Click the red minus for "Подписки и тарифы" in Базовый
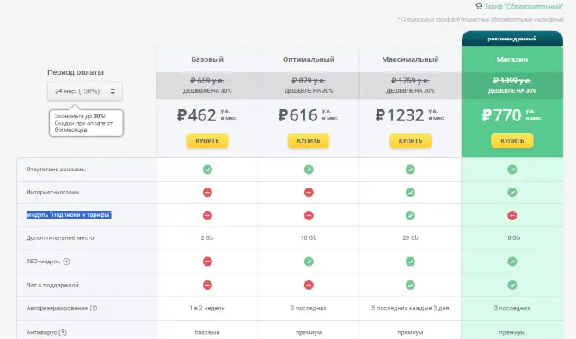576x339 pixels. [207, 215]
